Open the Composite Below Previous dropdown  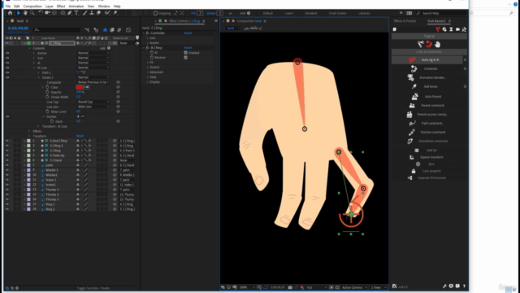pyautogui.click(x=93, y=82)
